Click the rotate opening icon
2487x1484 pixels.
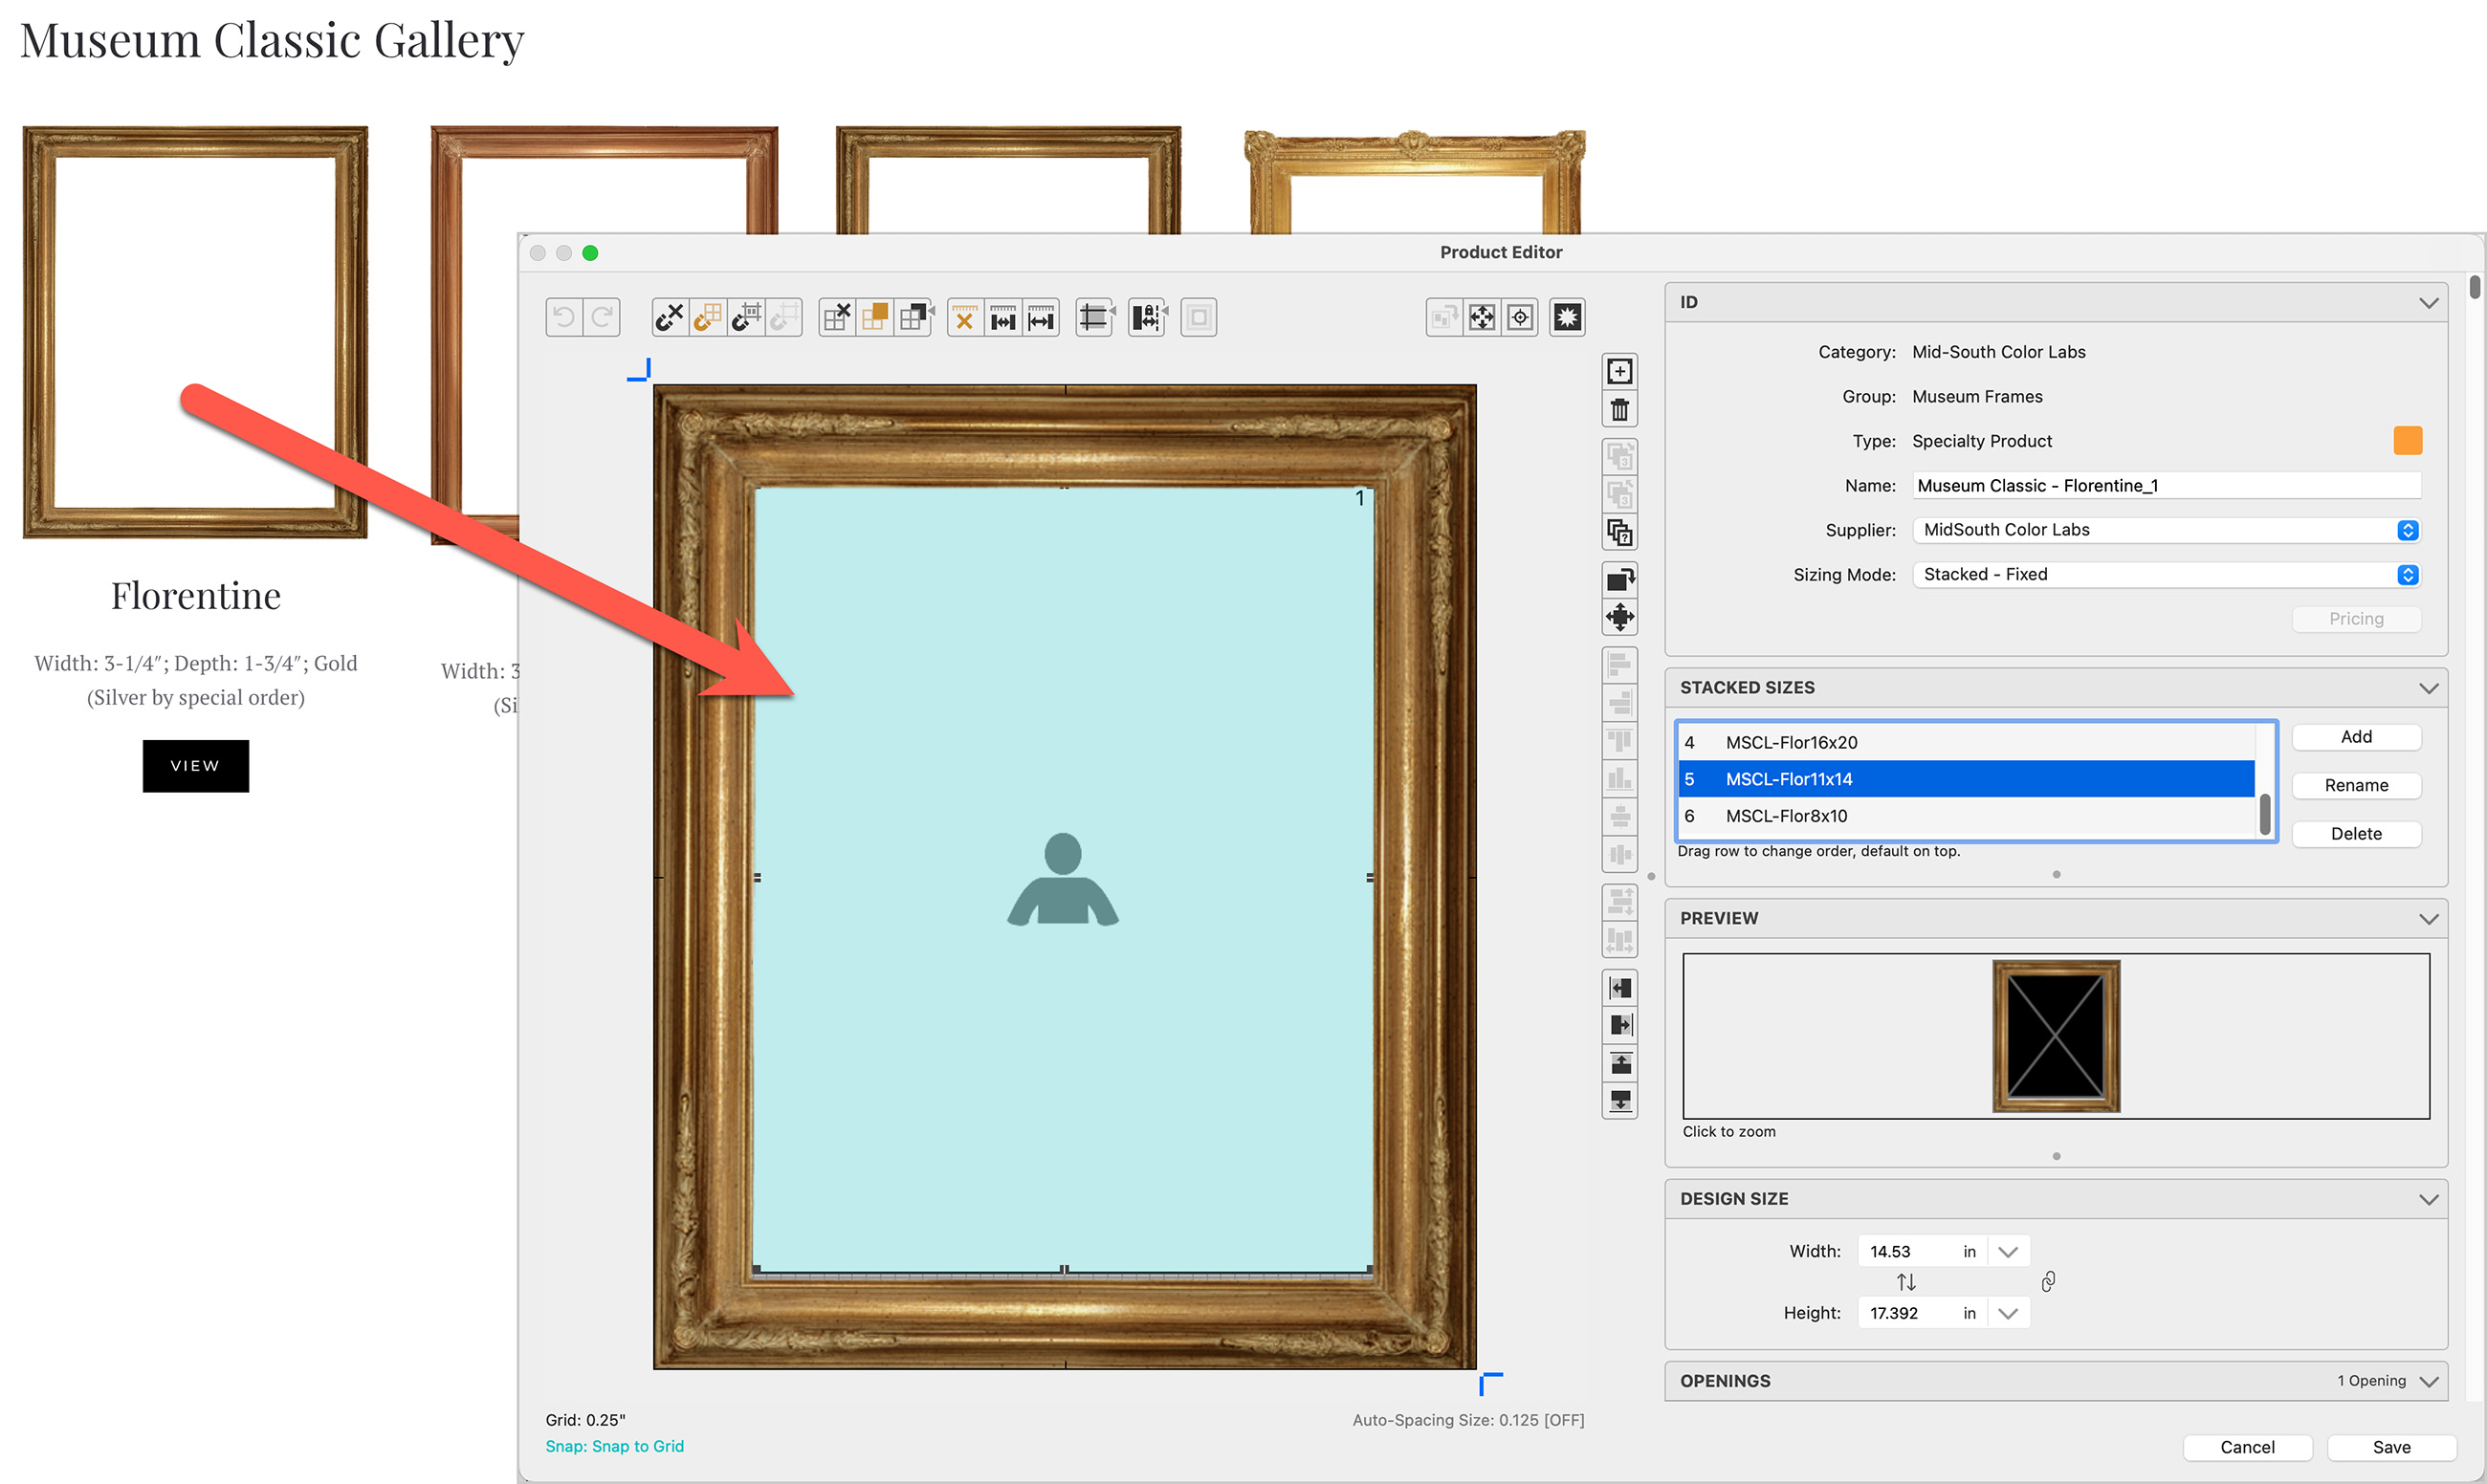1619,579
